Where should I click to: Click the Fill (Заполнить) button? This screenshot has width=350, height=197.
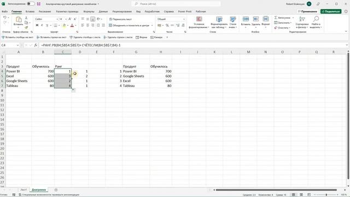pyautogui.click(x=283, y=22)
